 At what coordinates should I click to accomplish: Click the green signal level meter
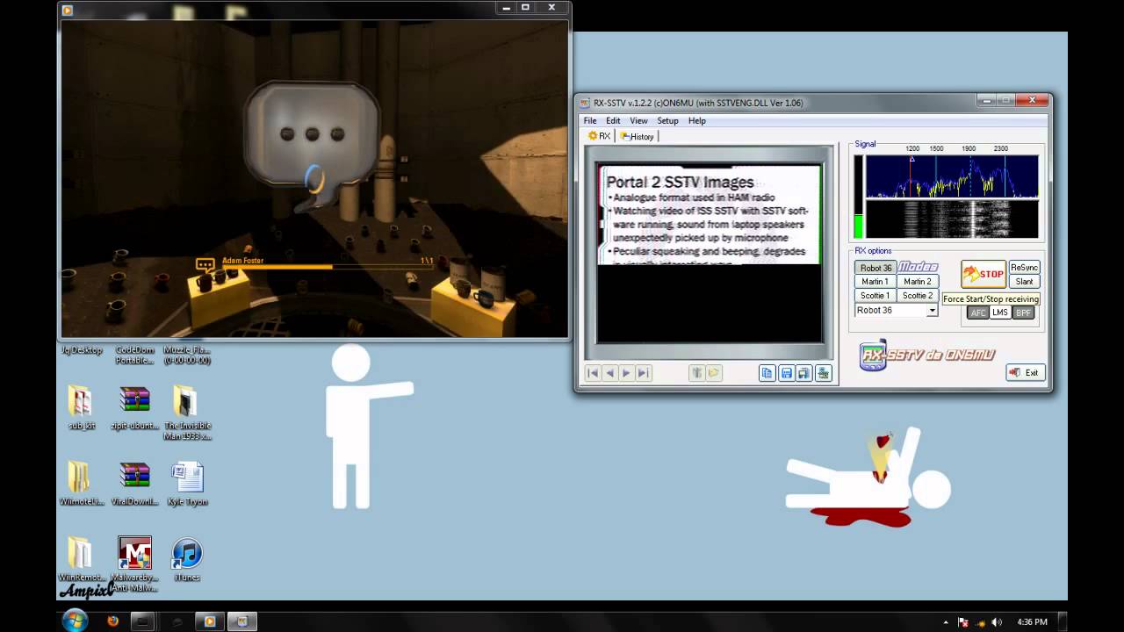point(858,226)
